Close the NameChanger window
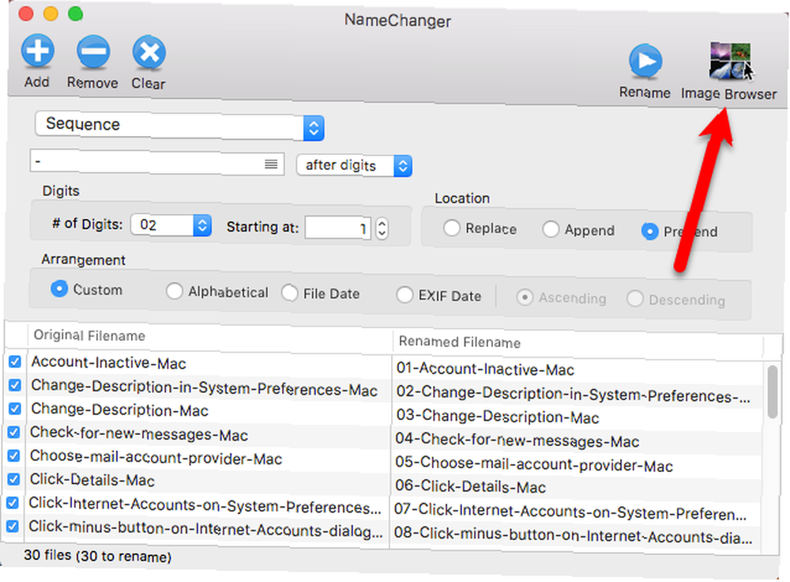The height and width of the screenshot is (582, 790). (x=26, y=13)
